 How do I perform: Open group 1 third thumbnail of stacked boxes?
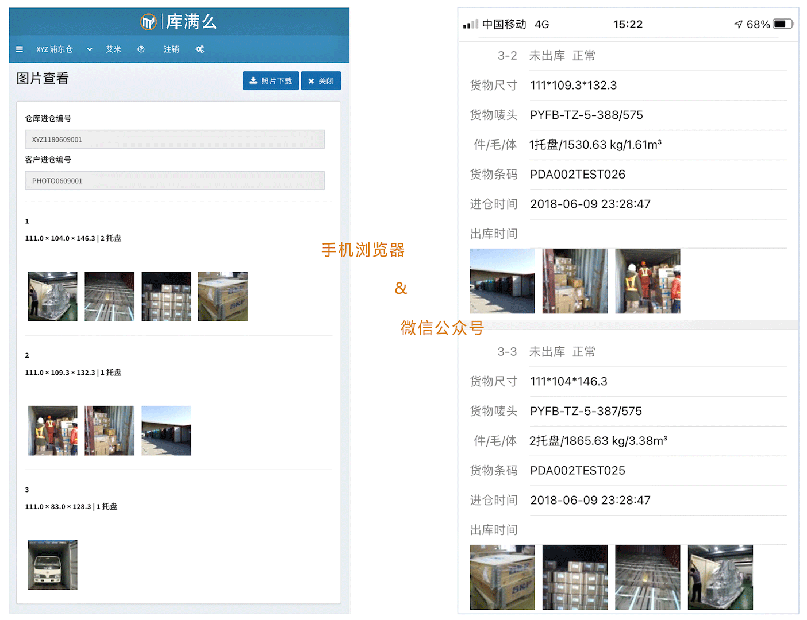click(x=166, y=296)
